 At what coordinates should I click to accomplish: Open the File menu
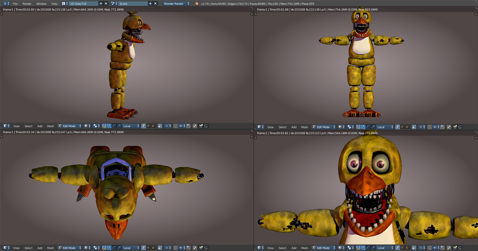[x=15, y=4]
